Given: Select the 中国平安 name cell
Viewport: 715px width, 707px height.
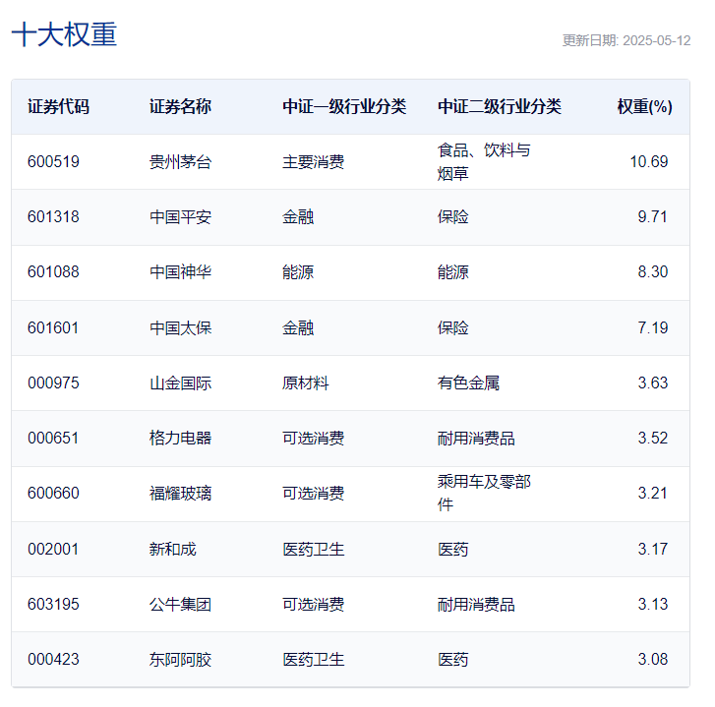Looking at the screenshot, I should pos(180,217).
